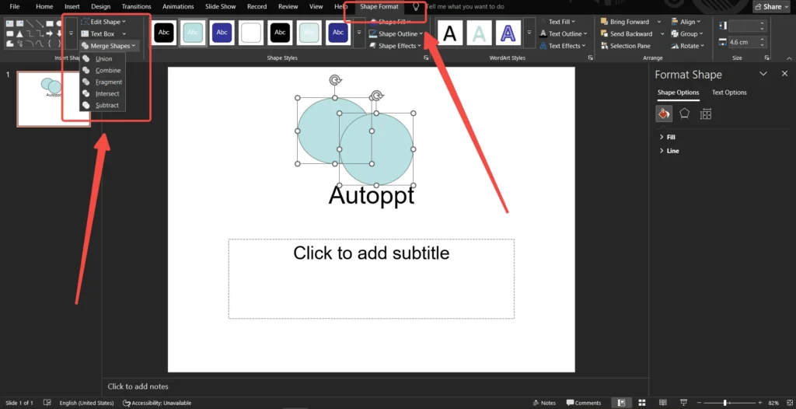This screenshot has width=796, height=409.
Task: Open the Rotate dropdown
Action: [688, 46]
